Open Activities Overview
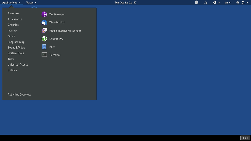Screen dimensions: 251x141 [19, 95]
